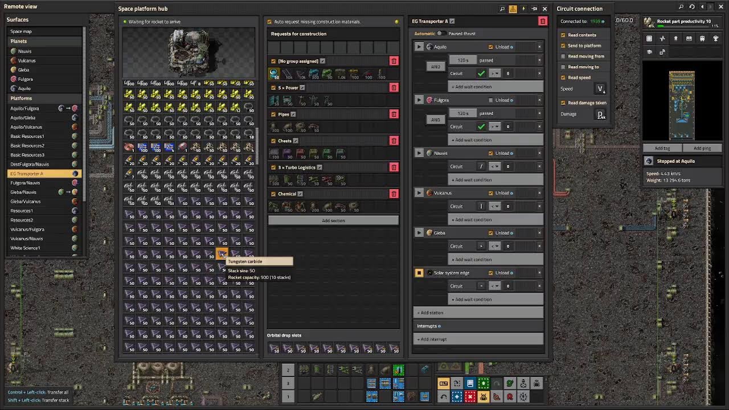Click the AND logic button under Fulgora
The width and height of the screenshot is (729, 410).
click(x=436, y=120)
